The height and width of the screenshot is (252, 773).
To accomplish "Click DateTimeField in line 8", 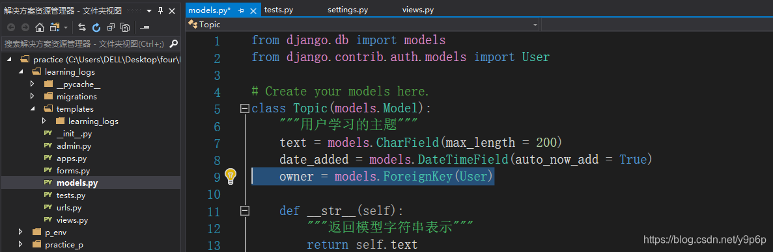I will pyautogui.click(x=464, y=160).
